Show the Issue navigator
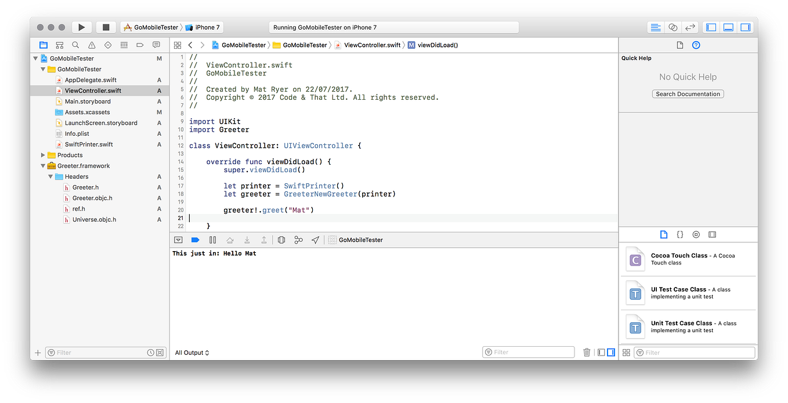Image resolution: width=788 pixels, height=403 pixels. (91, 45)
